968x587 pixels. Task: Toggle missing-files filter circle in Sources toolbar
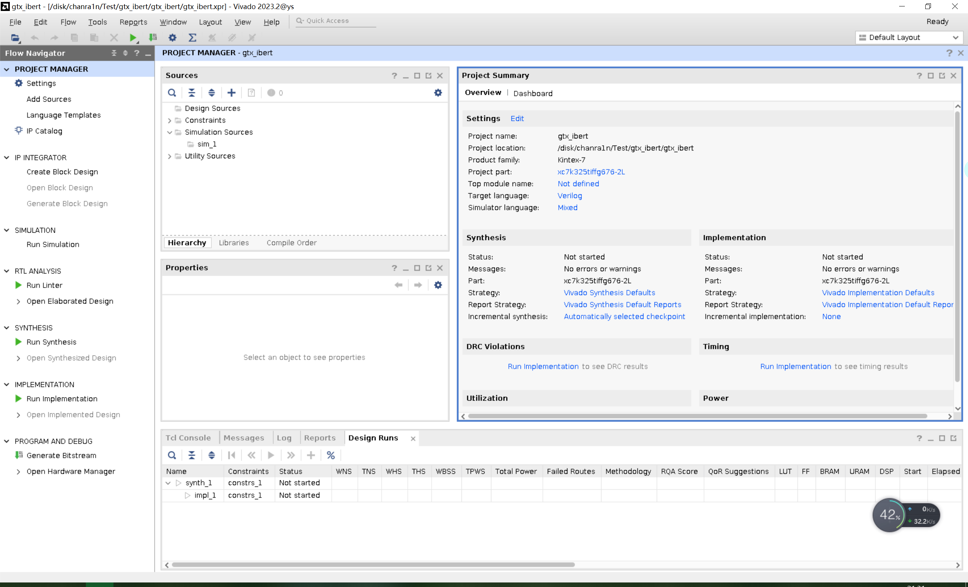pos(271,93)
